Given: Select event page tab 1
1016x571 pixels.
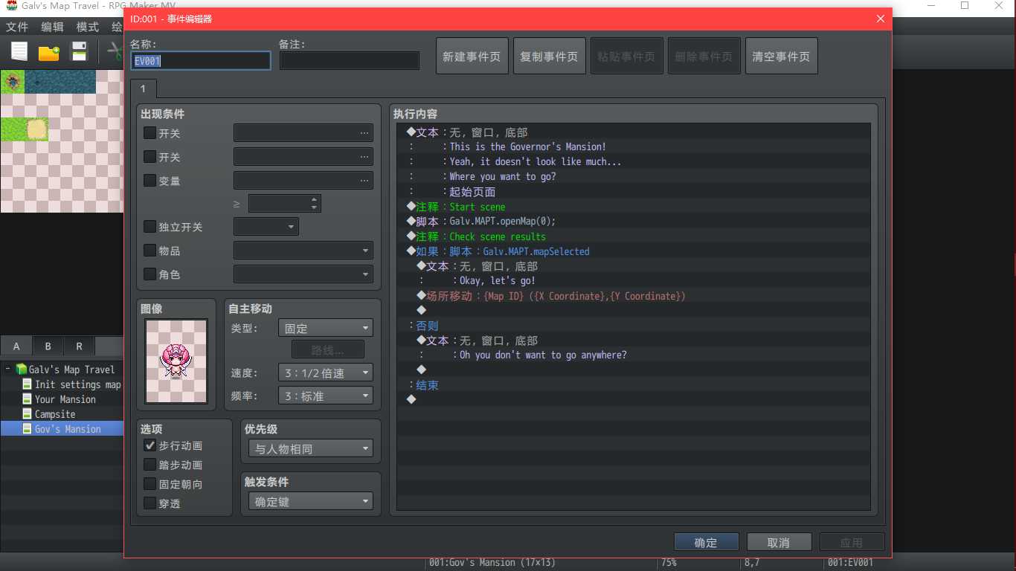Looking at the screenshot, I should click(143, 88).
